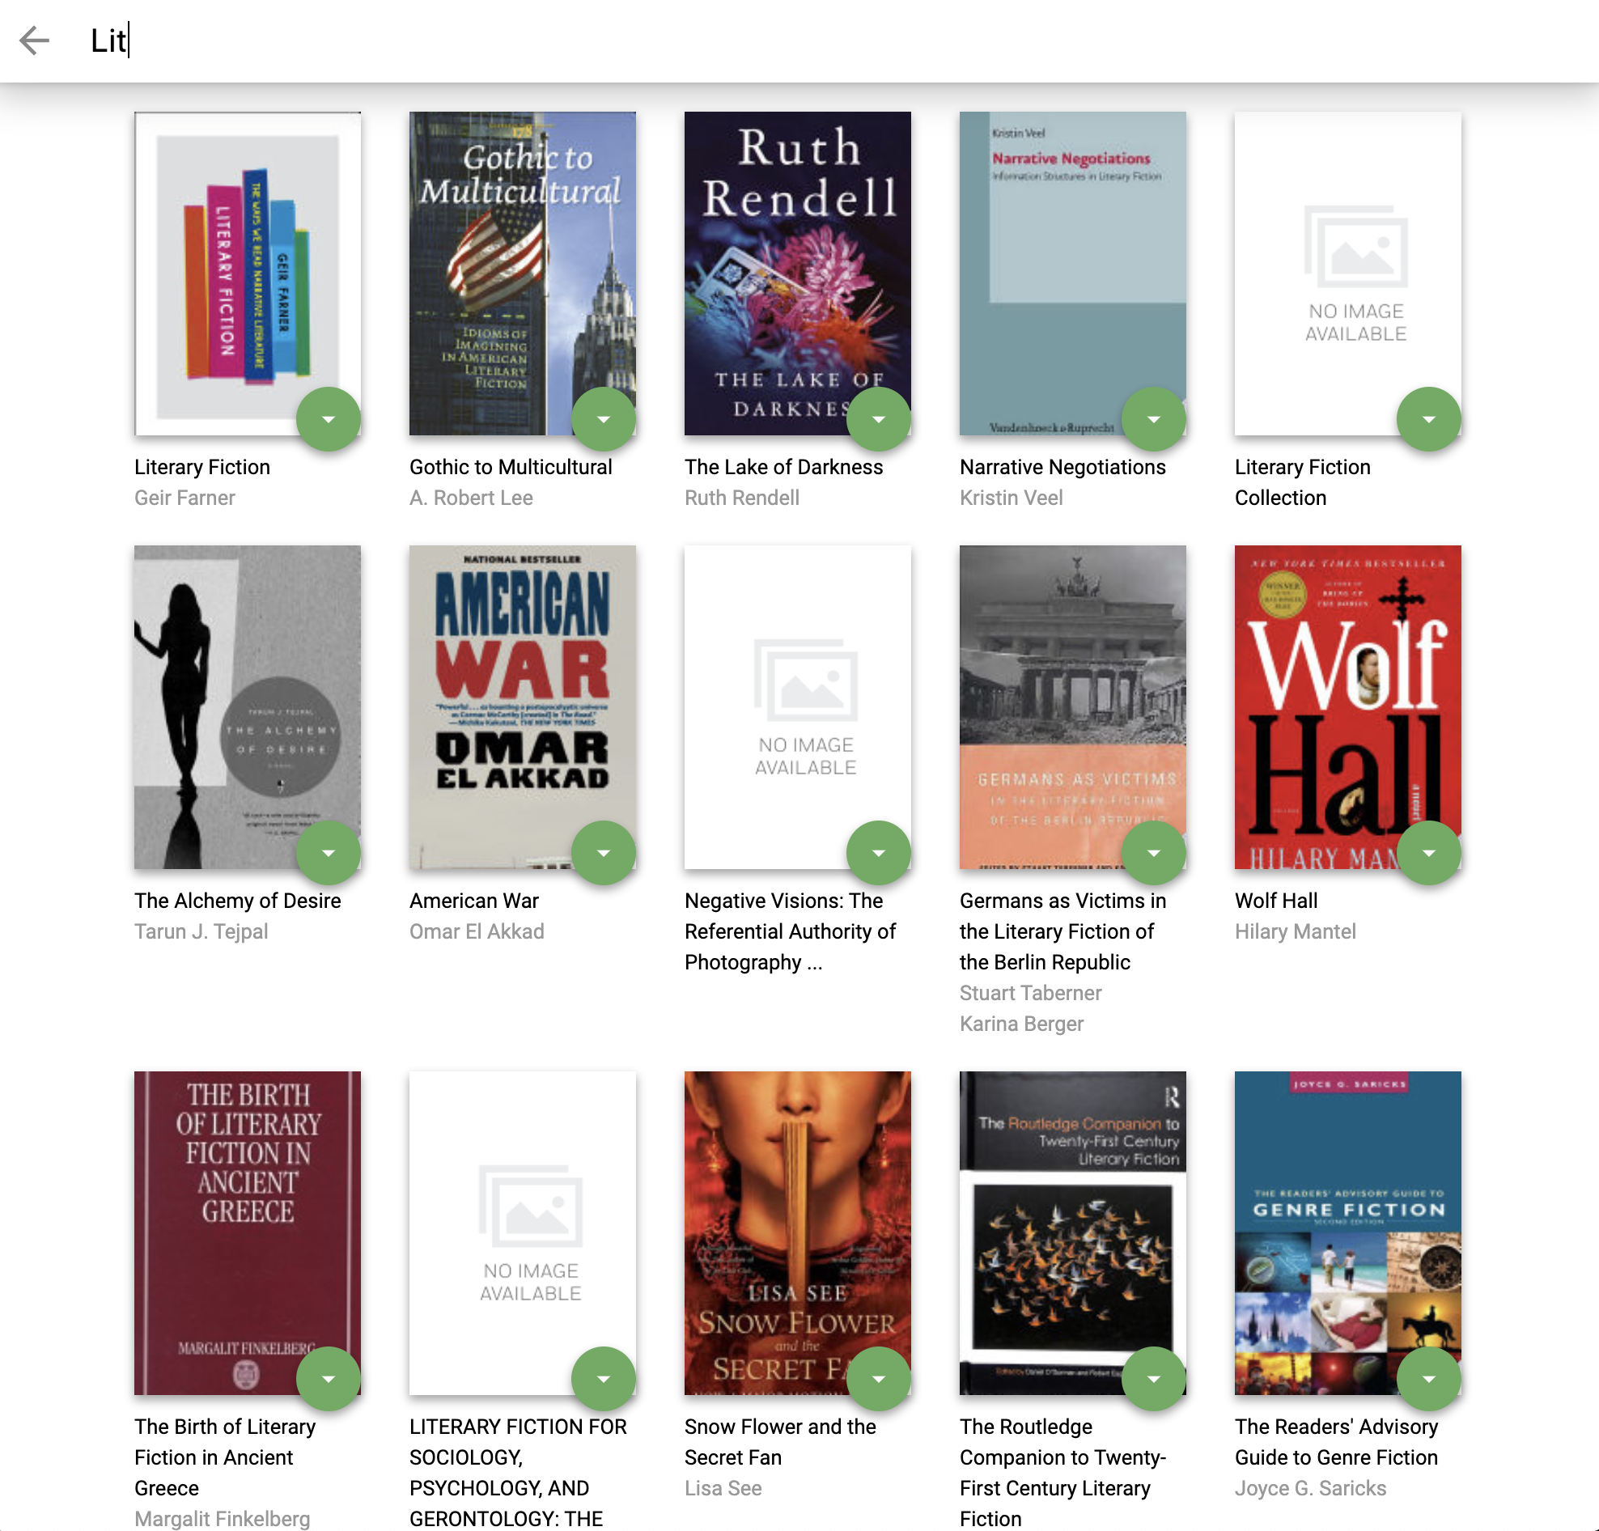Open the dropdown button on 'Literary Fiction Collection'
The width and height of the screenshot is (1599, 1531).
coord(1427,419)
